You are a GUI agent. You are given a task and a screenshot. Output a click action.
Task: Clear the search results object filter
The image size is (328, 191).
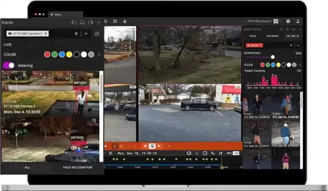click(291, 45)
